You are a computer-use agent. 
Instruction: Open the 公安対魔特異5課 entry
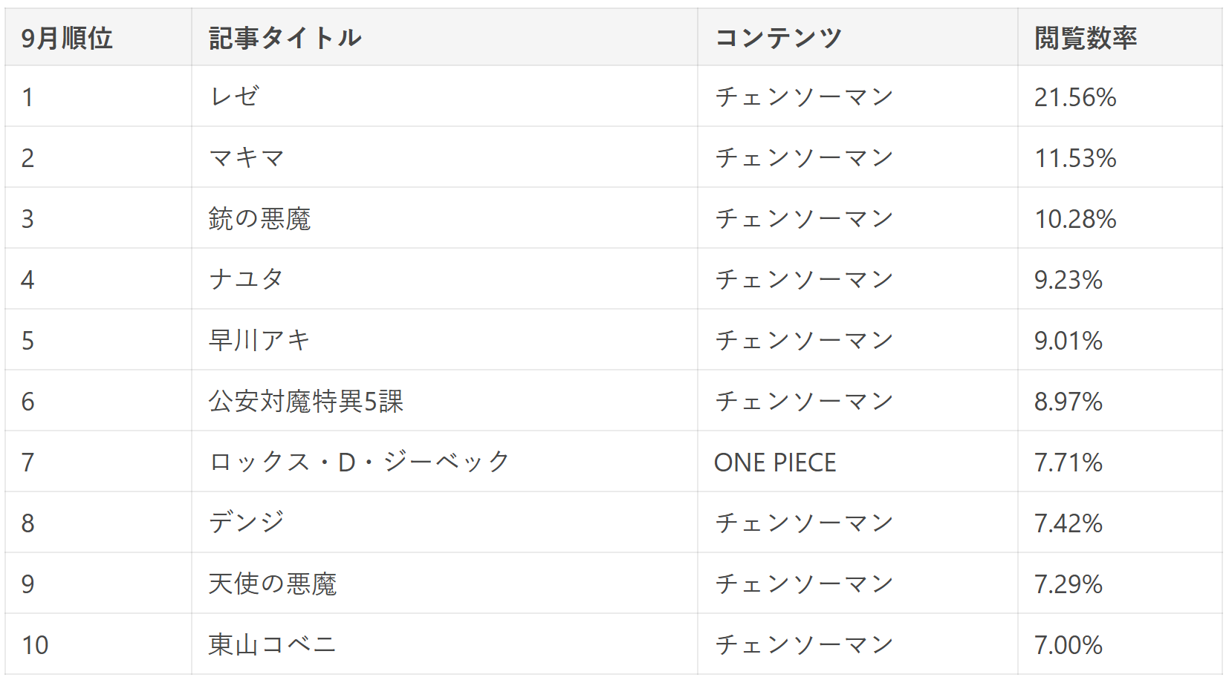point(306,401)
